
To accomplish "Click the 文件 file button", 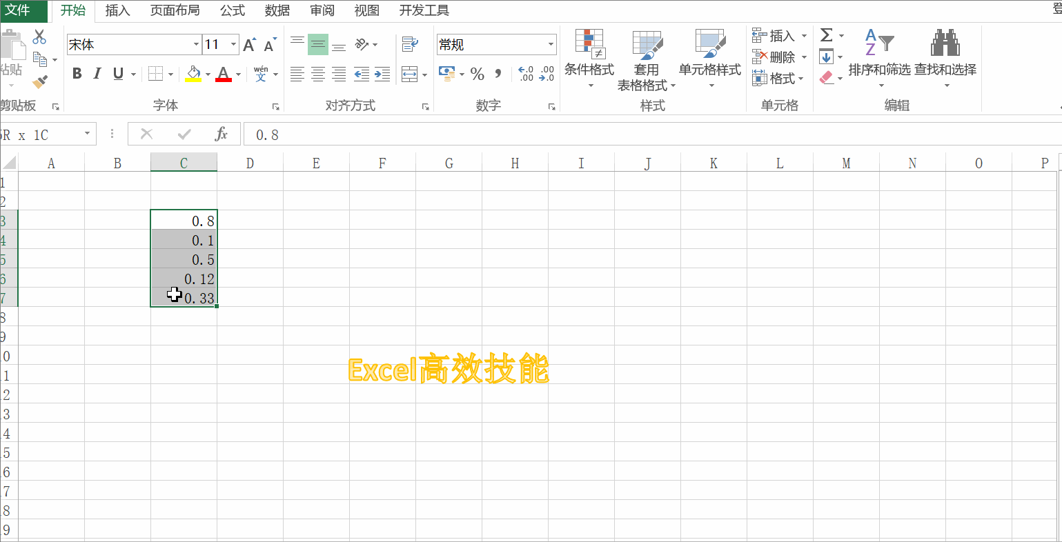I will [x=18, y=10].
